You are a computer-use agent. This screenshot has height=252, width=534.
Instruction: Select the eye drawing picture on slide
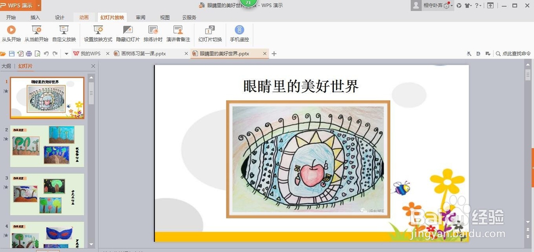point(308,159)
